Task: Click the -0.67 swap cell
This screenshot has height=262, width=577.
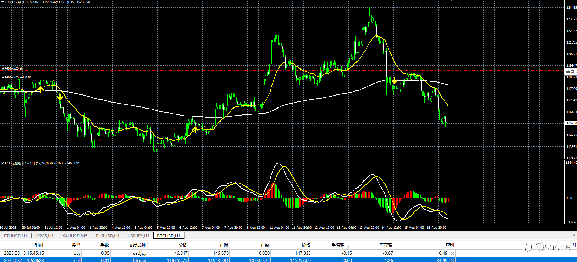Action: [388, 253]
